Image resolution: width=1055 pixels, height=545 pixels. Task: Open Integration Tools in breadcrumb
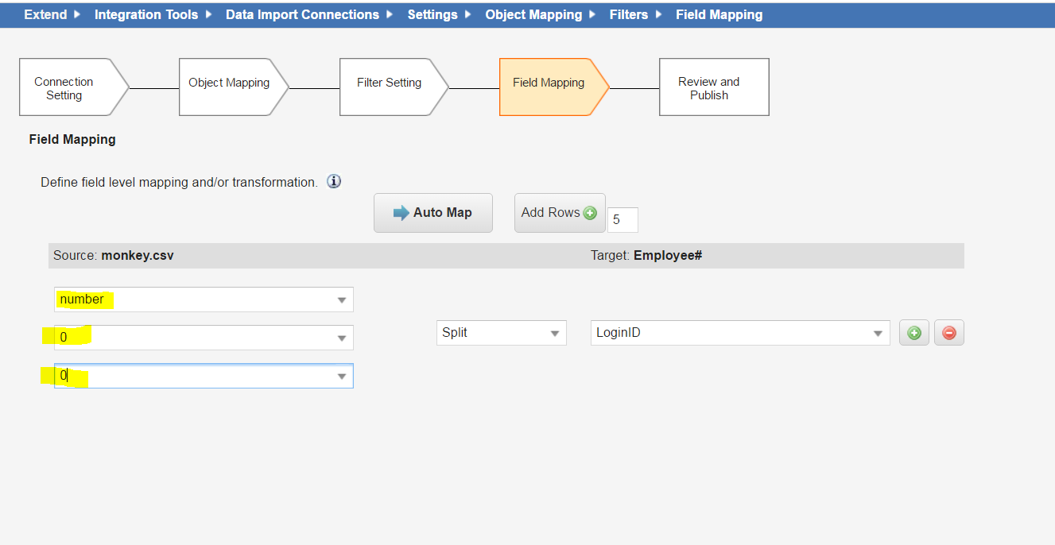(x=146, y=14)
